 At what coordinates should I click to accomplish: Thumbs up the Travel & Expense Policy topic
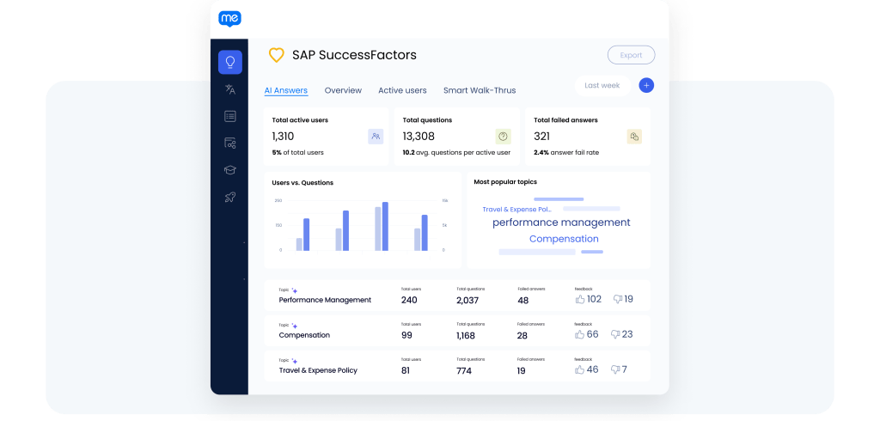580,369
